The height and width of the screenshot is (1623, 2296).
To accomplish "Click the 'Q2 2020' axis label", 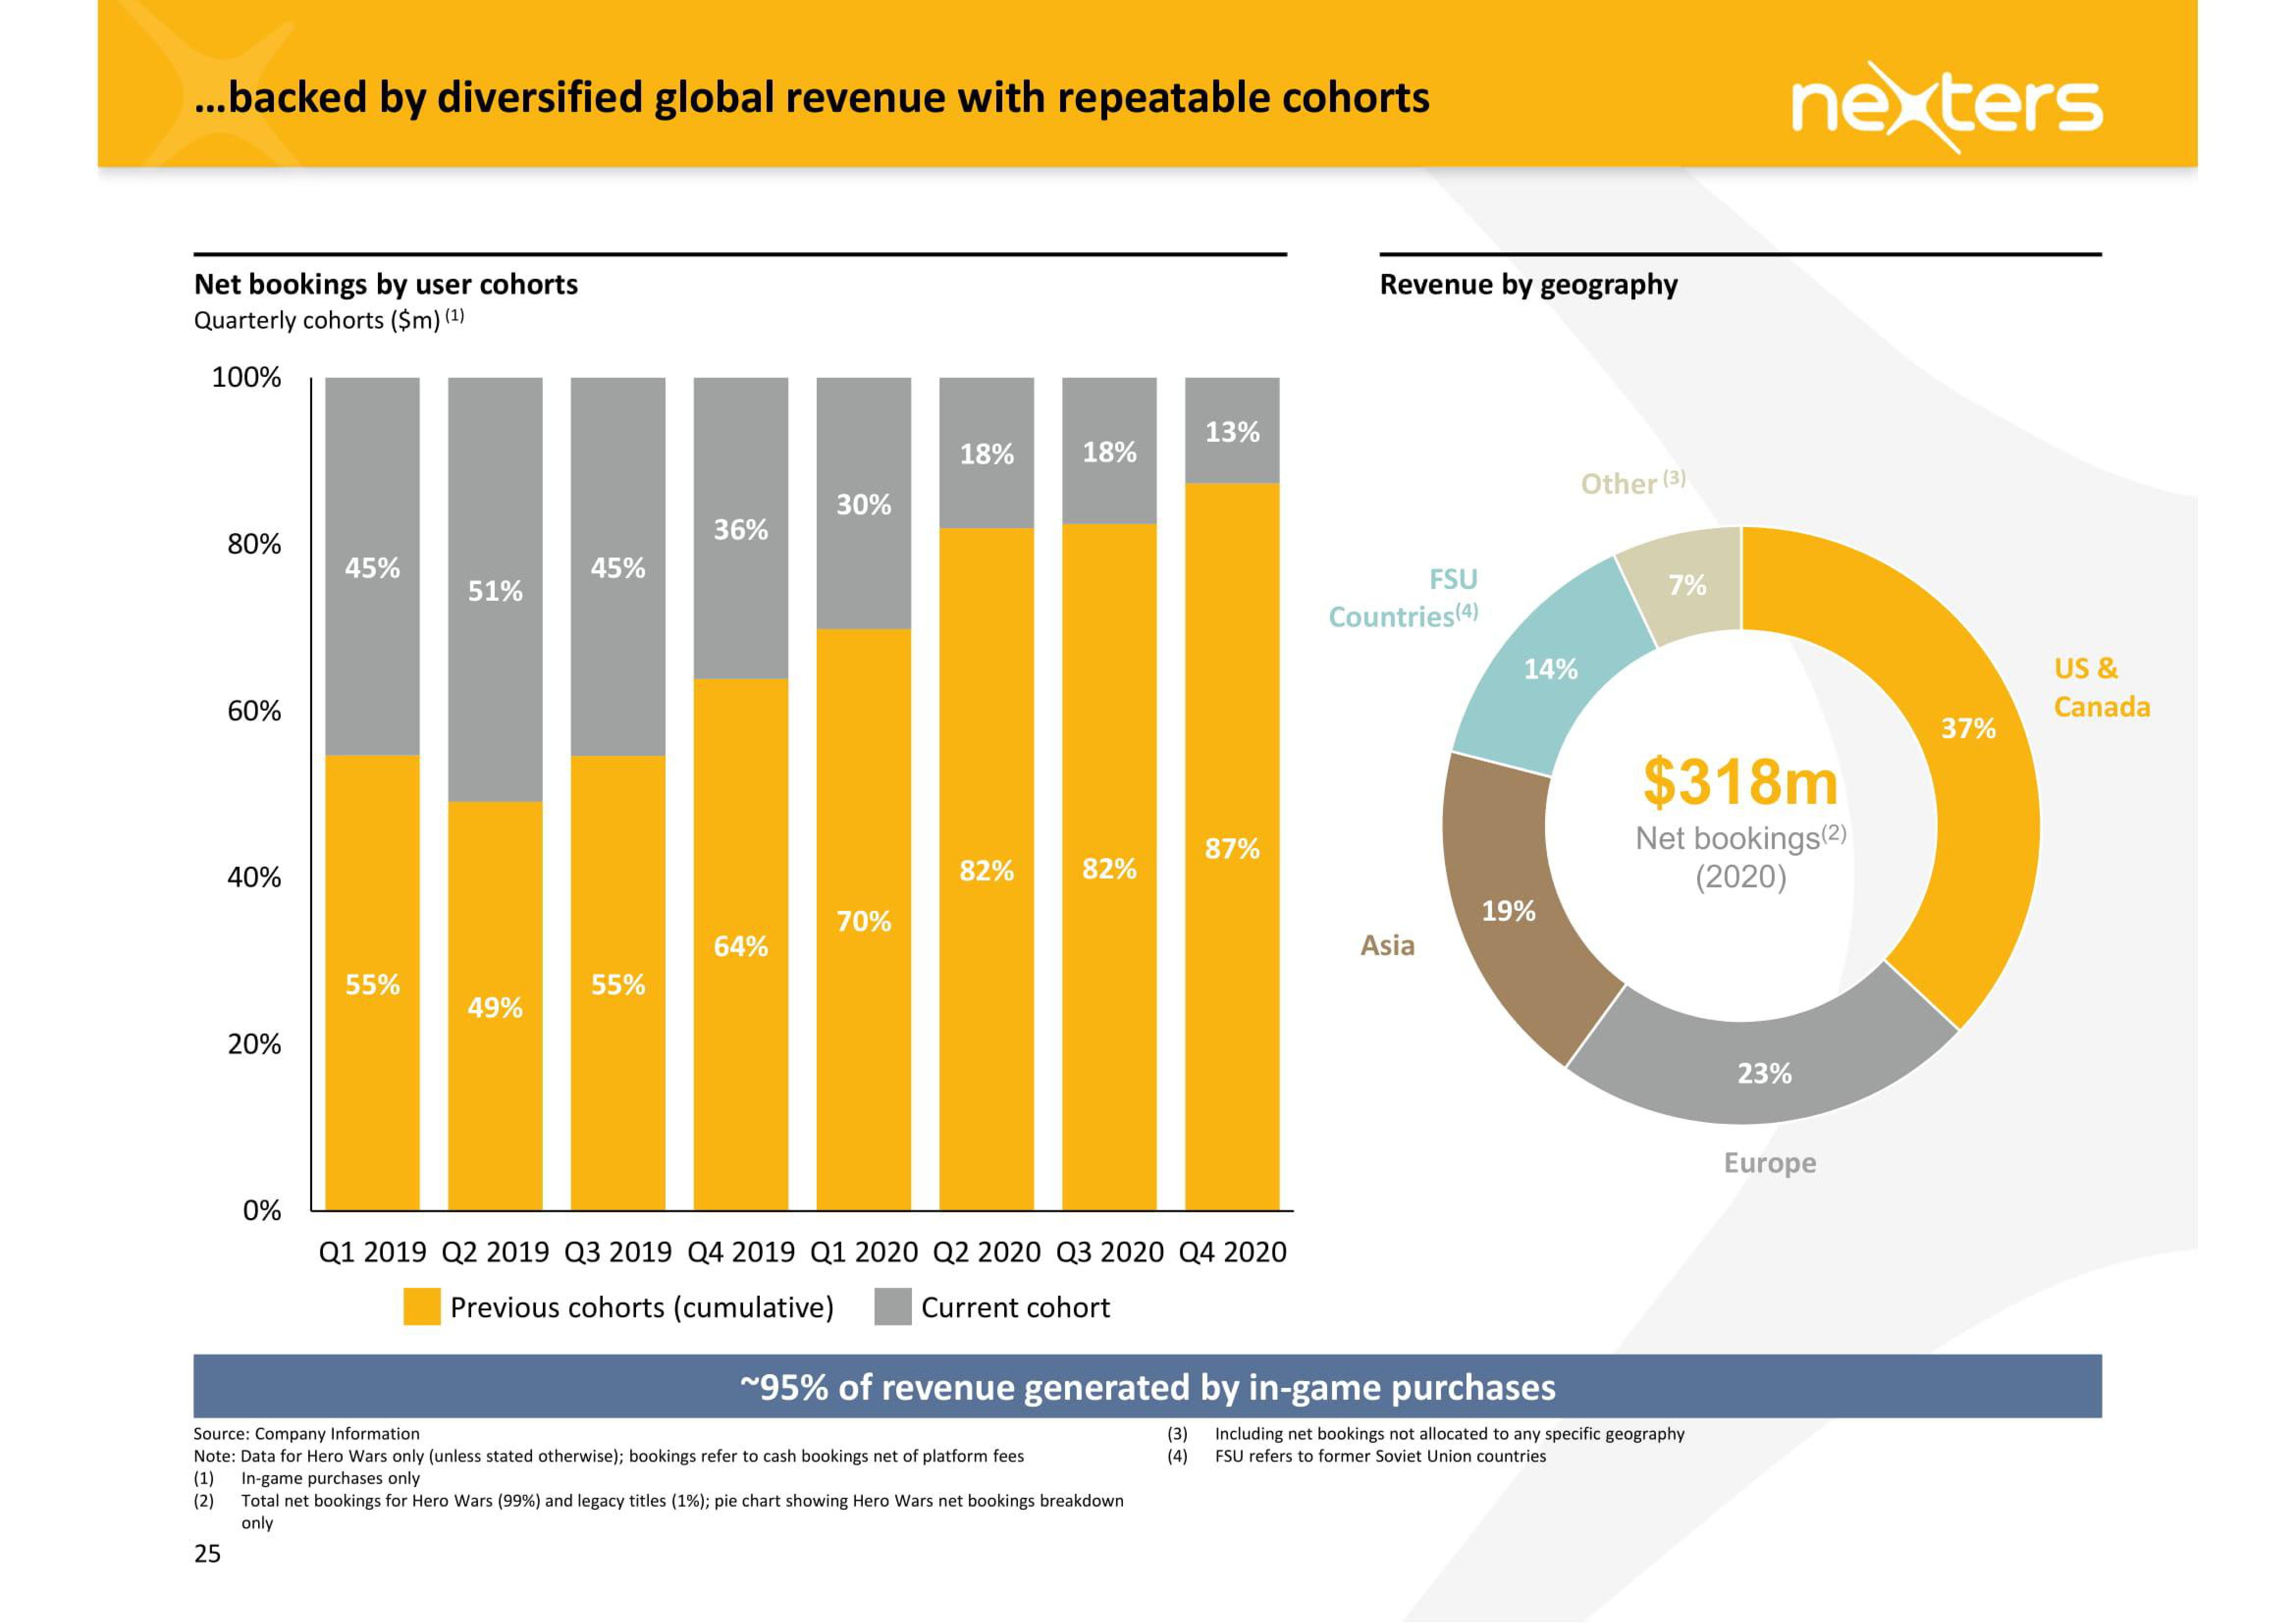I will (987, 1252).
